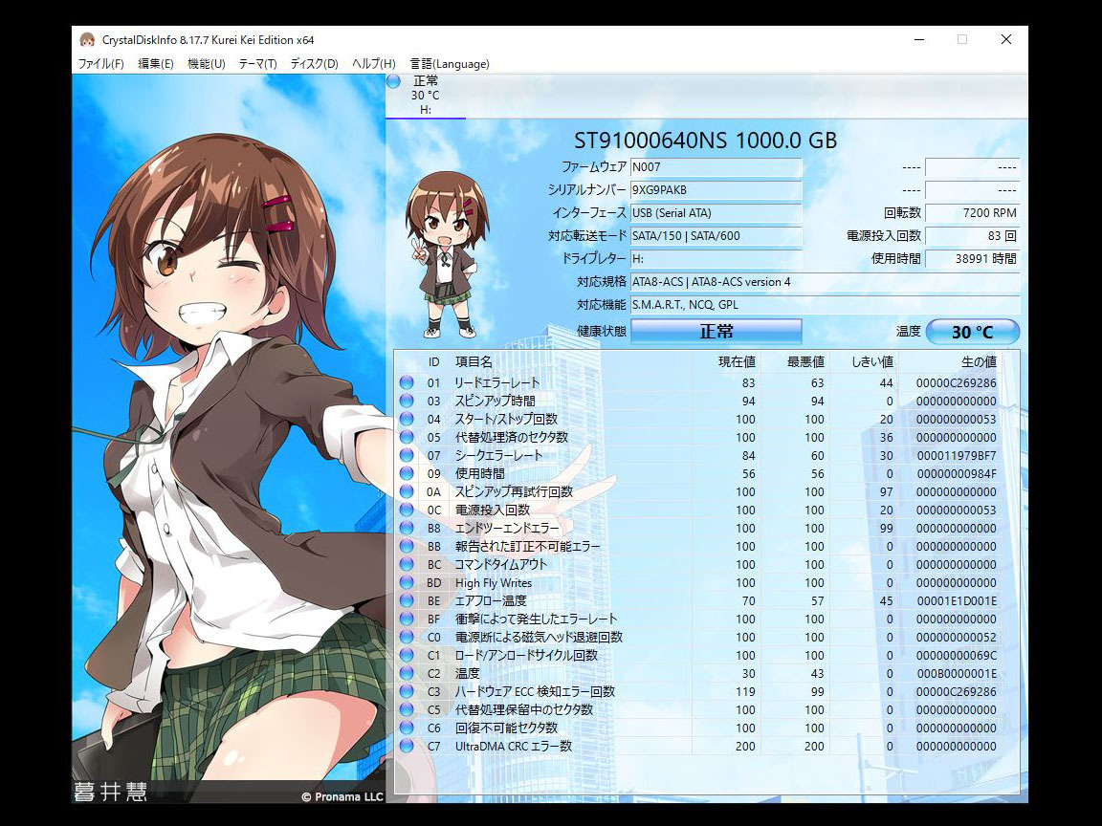
Task: Click the © Pronama LLC copyright text
Action: point(342,796)
